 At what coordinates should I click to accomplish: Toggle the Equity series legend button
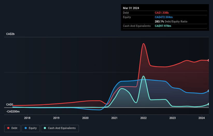coord(31,128)
